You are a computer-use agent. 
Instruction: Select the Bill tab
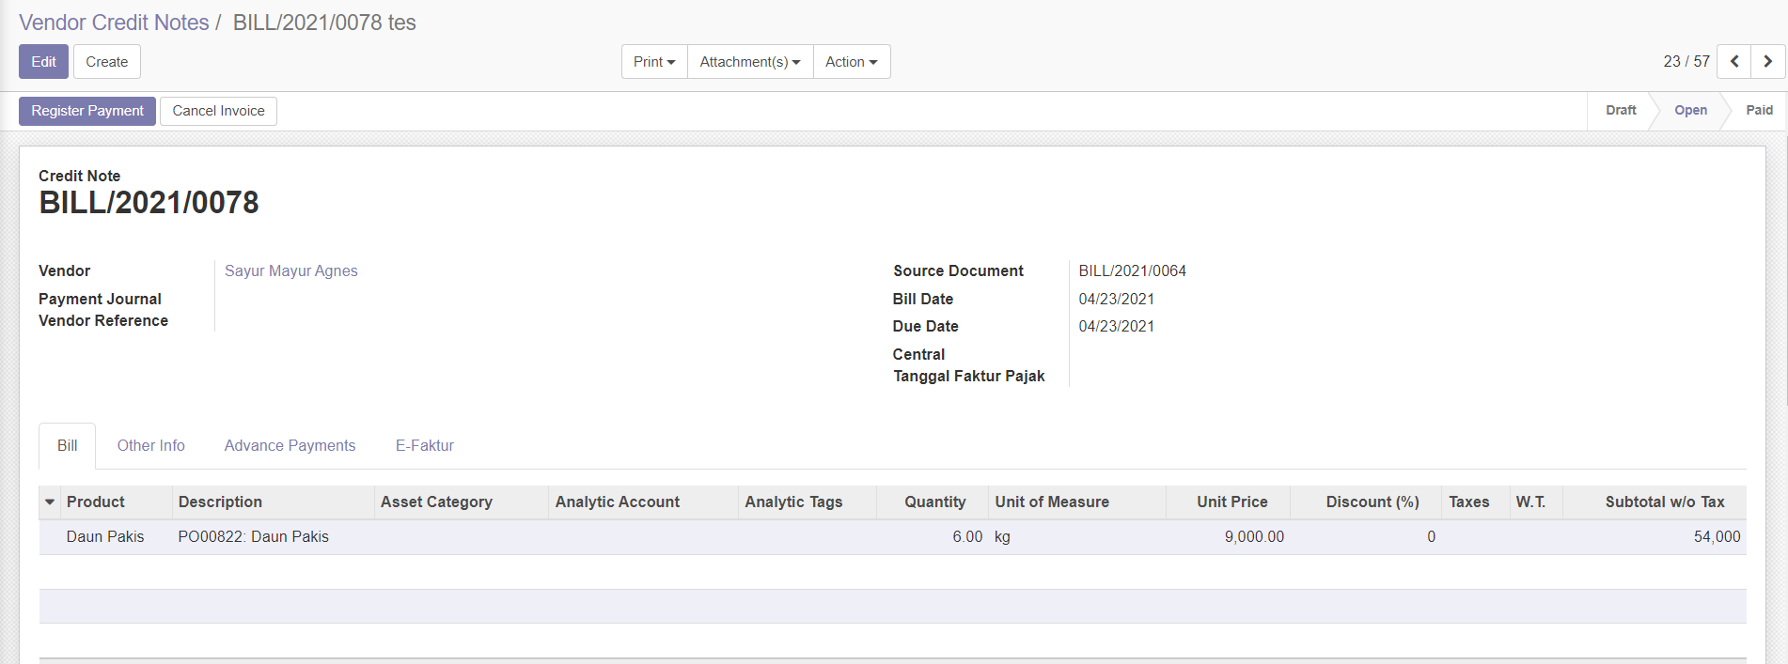click(x=67, y=446)
